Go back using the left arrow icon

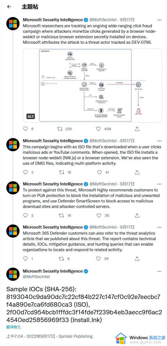pyautogui.click(x=9, y=7)
